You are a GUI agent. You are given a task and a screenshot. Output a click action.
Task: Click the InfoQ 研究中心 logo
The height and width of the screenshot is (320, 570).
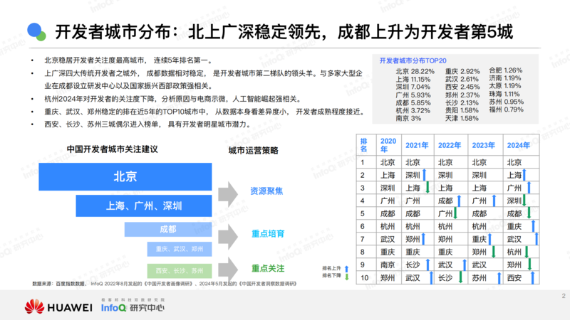tap(132, 307)
